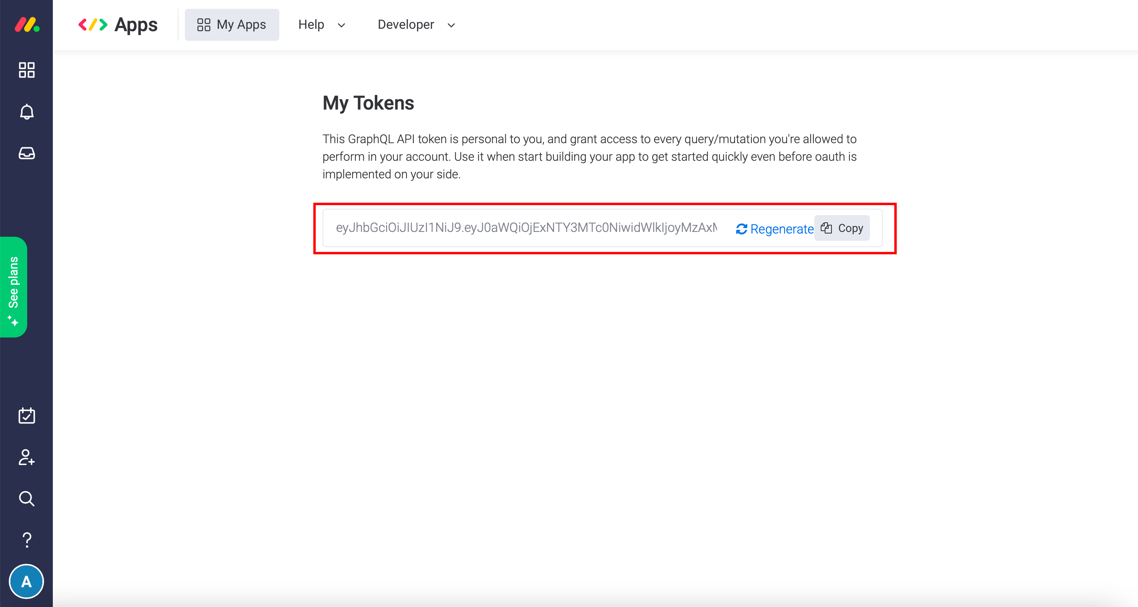This screenshot has width=1138, height=607.
Task: Copy the API token
Action: coord(841,228)
